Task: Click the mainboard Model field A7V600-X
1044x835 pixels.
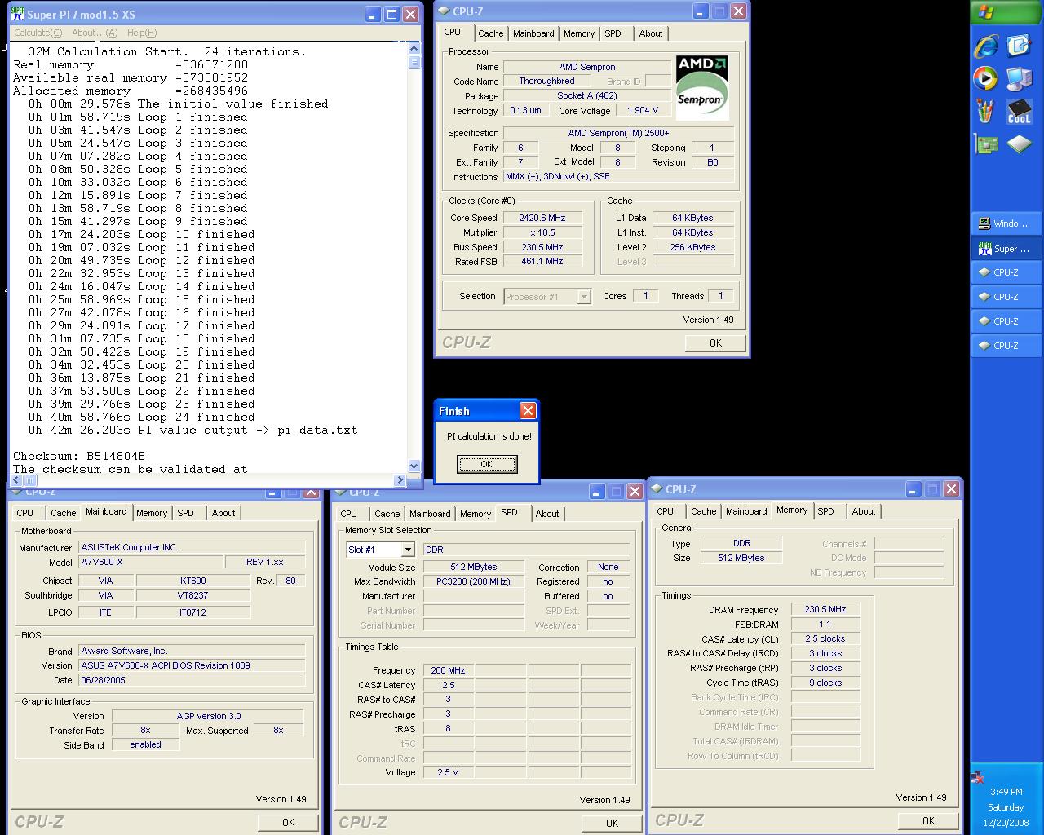Action: coord(151,562)
